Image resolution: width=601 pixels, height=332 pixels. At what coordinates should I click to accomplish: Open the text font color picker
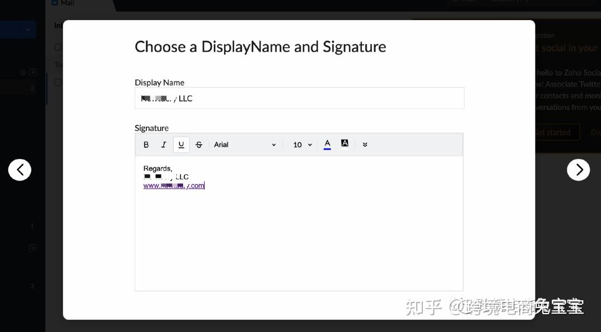click(327, 145)
